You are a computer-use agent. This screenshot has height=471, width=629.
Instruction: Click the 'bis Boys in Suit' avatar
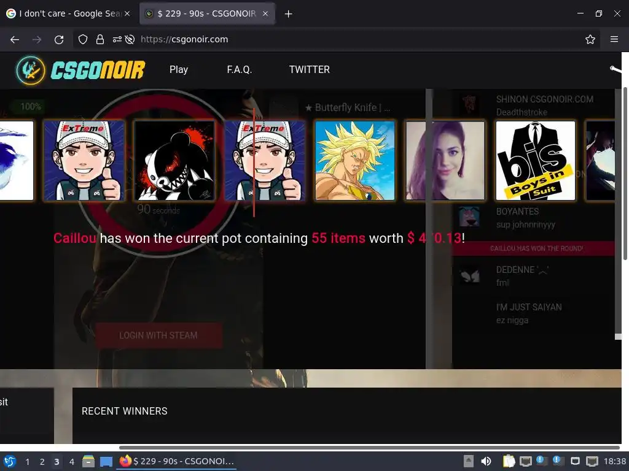tap(536, 161)
